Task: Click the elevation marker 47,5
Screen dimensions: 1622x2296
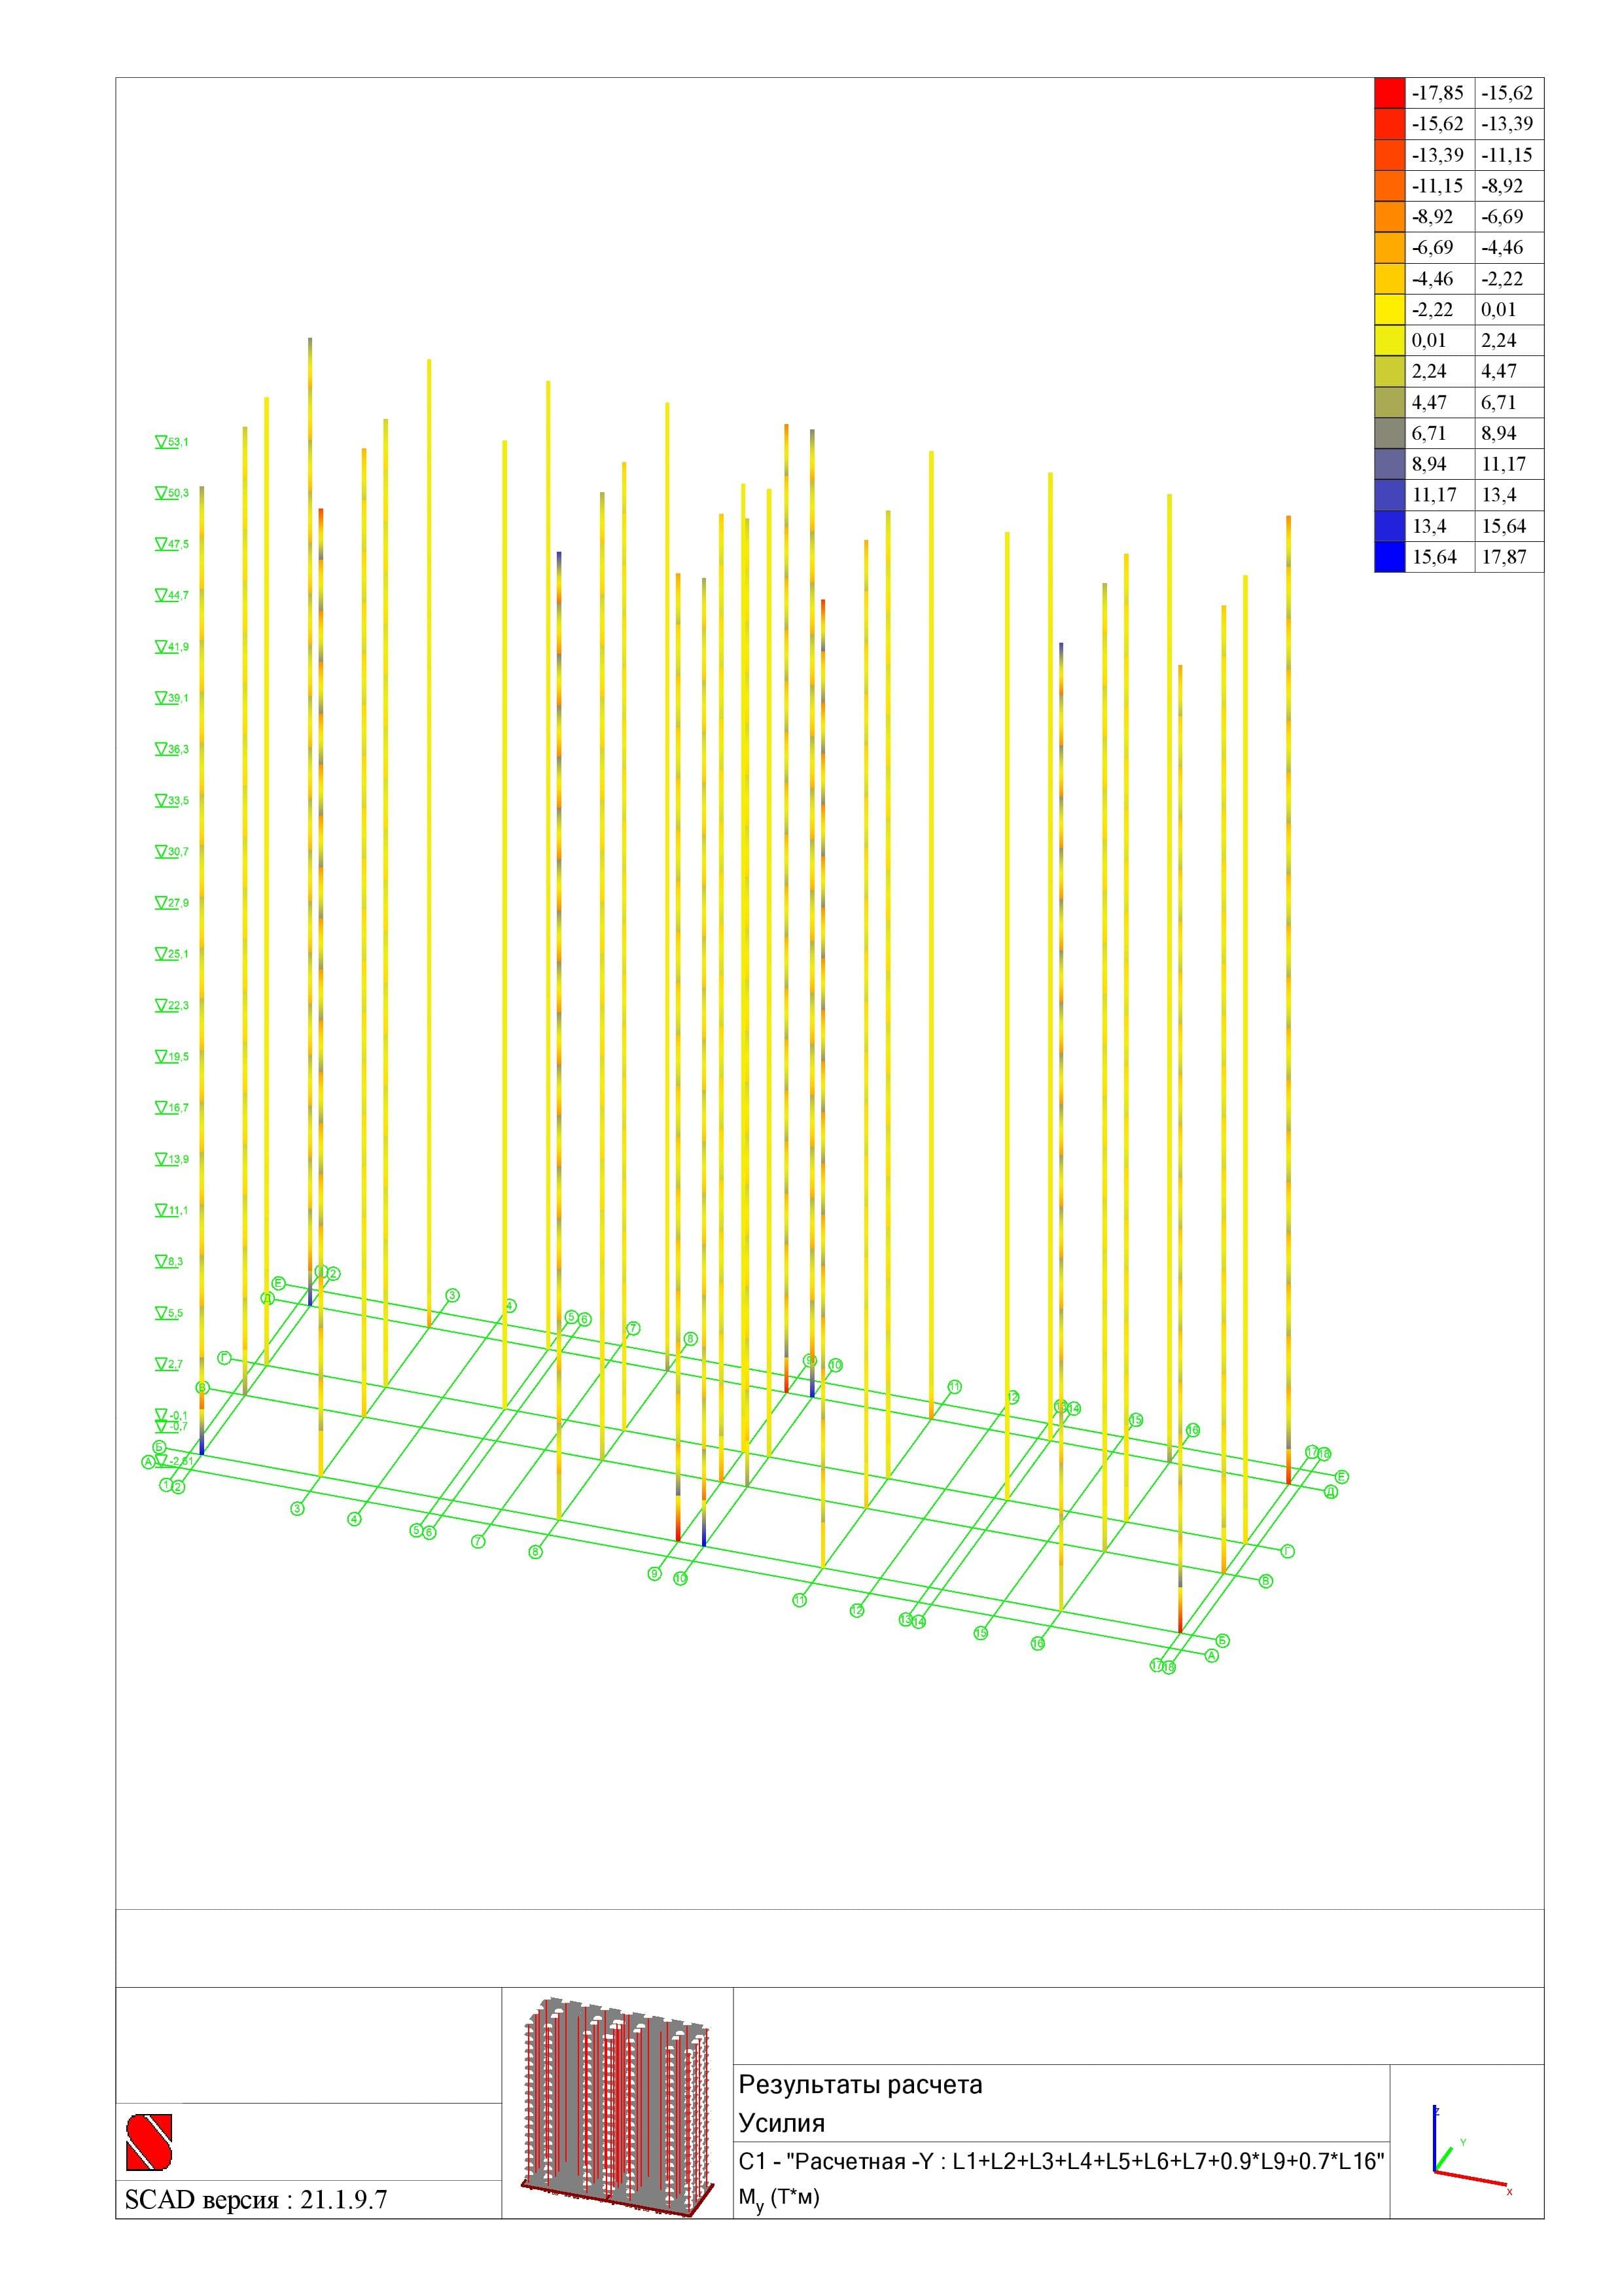Action: 172,544
